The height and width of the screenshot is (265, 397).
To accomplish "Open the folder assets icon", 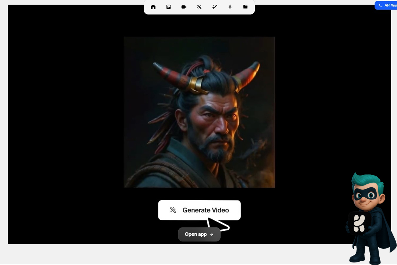I will [245, 7].
